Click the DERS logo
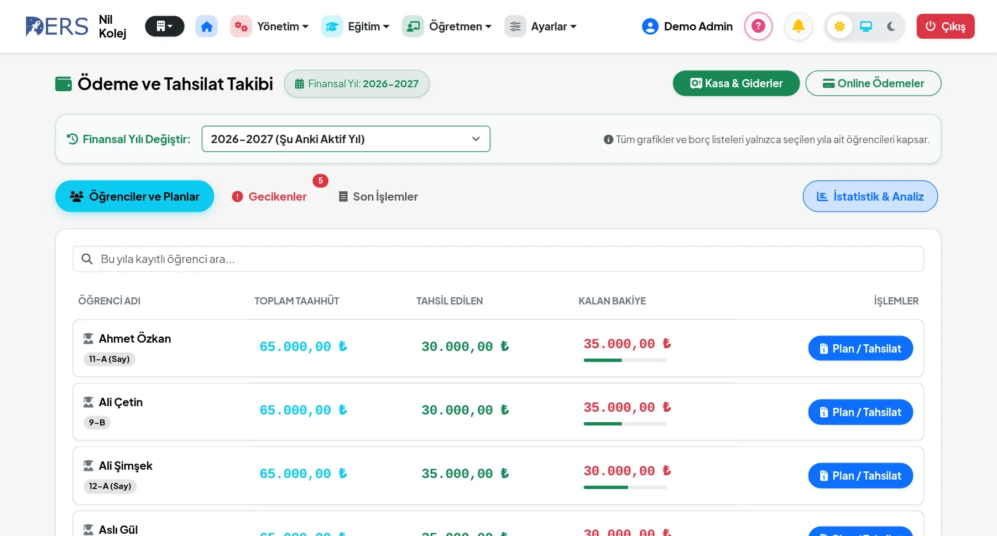 (57, 27)
